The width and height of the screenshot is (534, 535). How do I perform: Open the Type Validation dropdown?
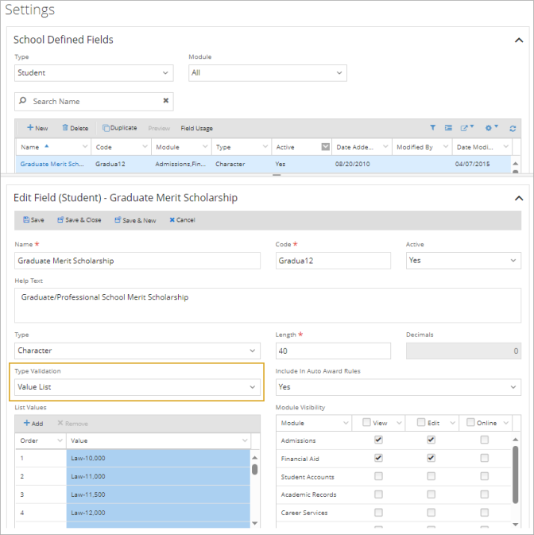pos(137,387)
